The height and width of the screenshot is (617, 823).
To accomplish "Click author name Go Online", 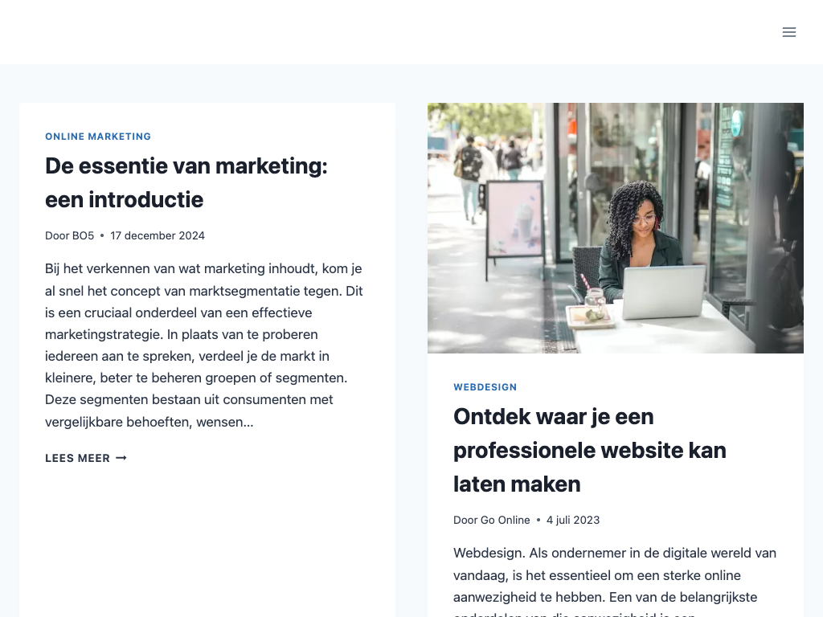I will [x=506, y=520].
